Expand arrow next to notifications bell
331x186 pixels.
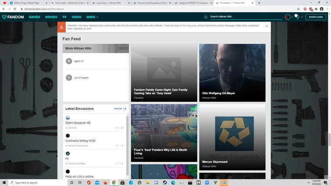pyautogui.click(x=302, y=17)
